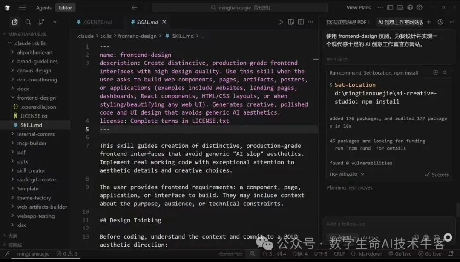The image size is (460, 262).
Task: Open settings with the gear icon
Action: 420,7
